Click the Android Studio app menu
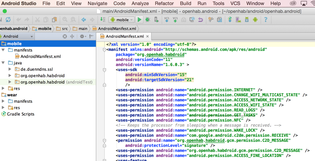 (19, 3)
